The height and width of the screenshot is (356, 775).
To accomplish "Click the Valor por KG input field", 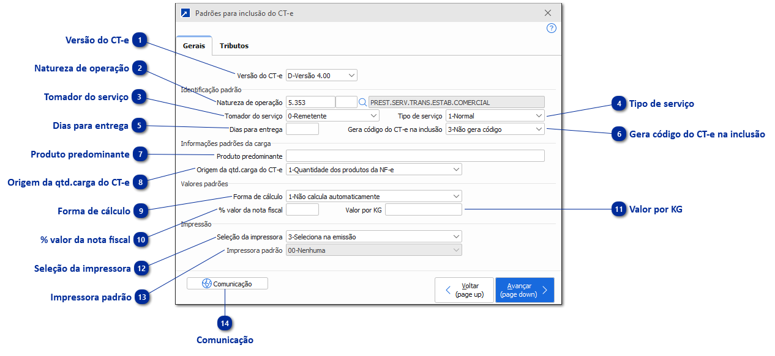I will [423, 209].
